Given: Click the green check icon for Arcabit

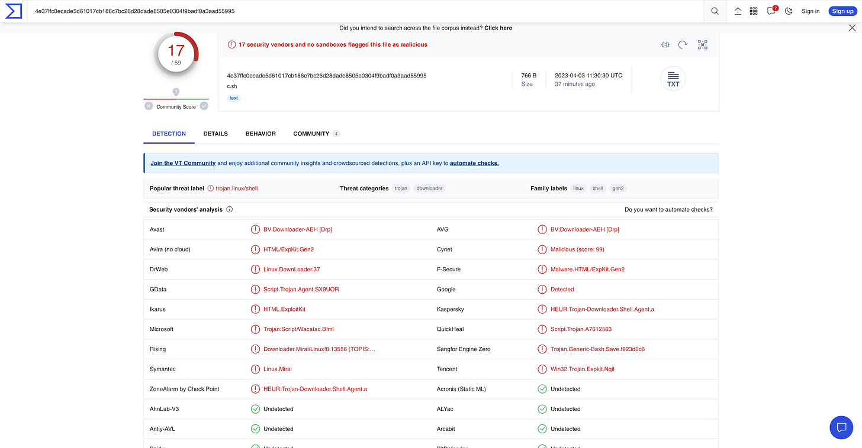Looking at the screenshot, I should (x=542, y=429).
